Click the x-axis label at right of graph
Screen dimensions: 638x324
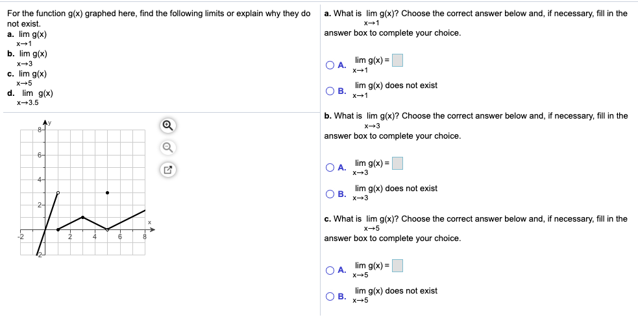point(149,223)
